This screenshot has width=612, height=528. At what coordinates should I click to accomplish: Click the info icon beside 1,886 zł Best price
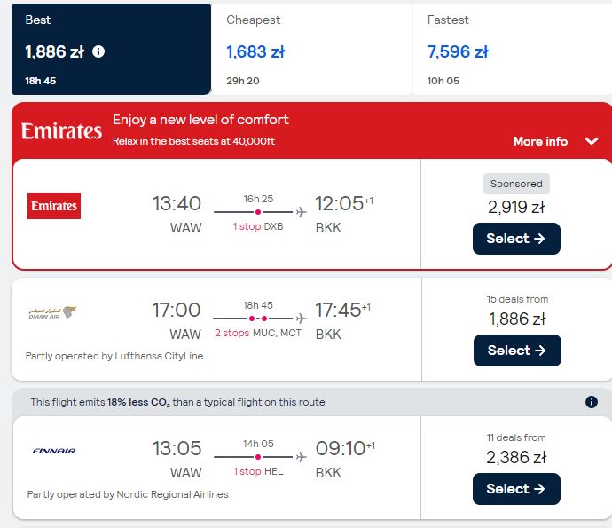coord(98,51)
